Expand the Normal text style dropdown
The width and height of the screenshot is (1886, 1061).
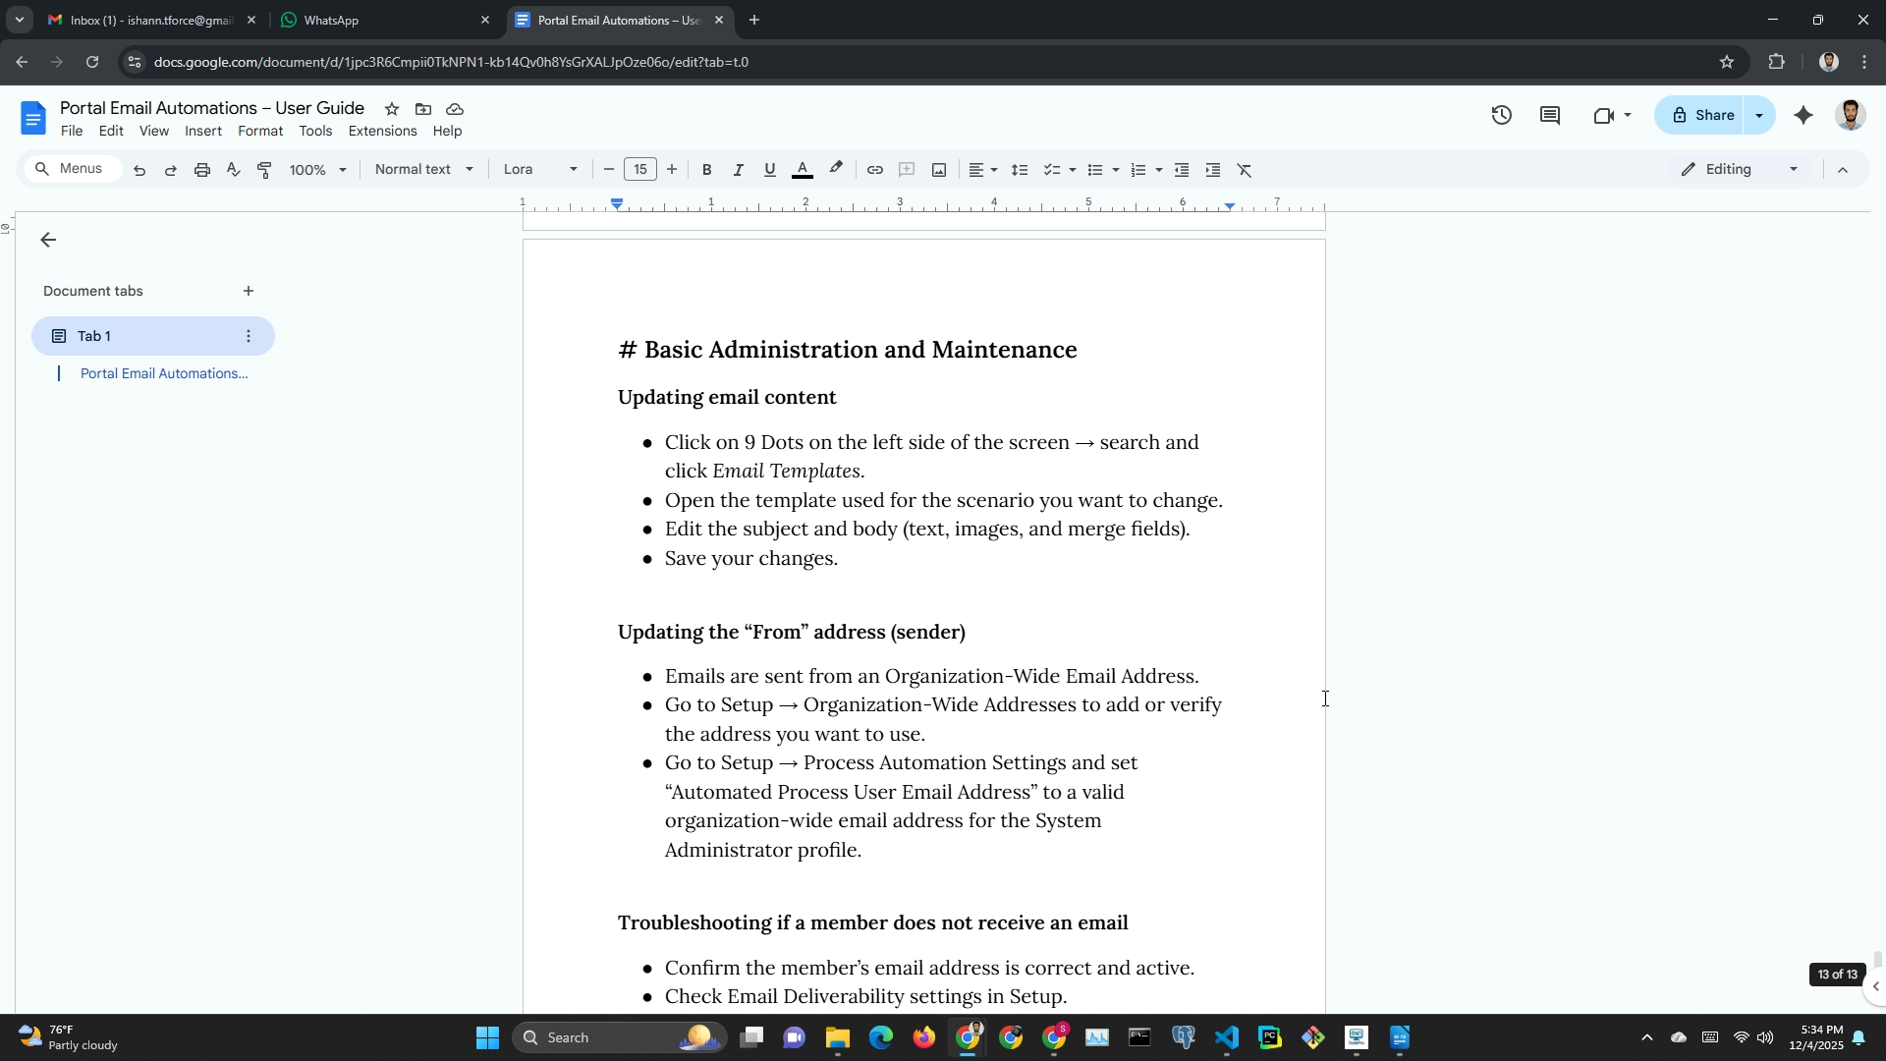coord(423,169)
